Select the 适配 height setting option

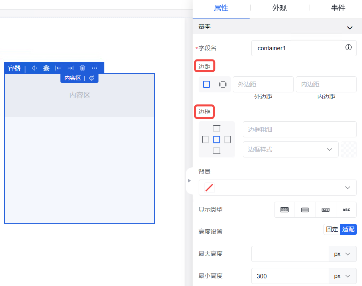(x=348, y=229)
